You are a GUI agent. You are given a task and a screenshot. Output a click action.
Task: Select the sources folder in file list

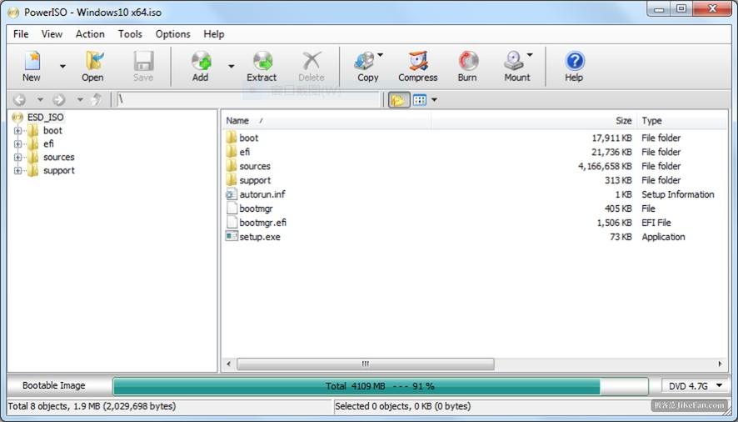255,166
